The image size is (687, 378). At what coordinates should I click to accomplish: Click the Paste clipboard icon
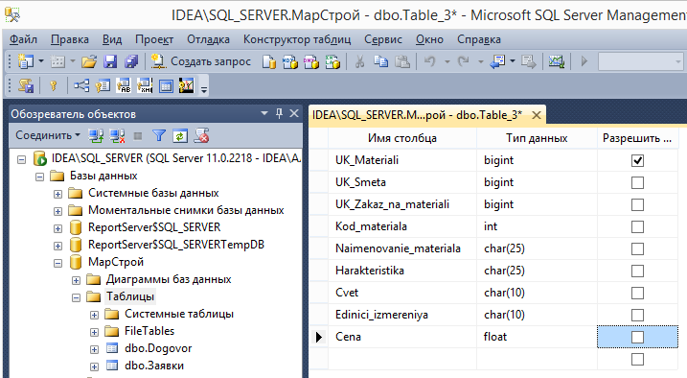[x=402, y=61]
